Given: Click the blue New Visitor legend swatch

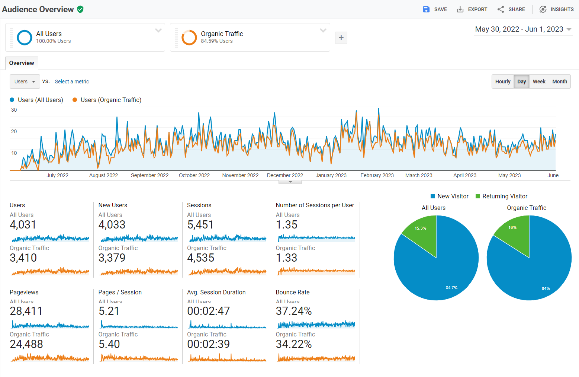Looking at the screenshot, I should 433,196.
